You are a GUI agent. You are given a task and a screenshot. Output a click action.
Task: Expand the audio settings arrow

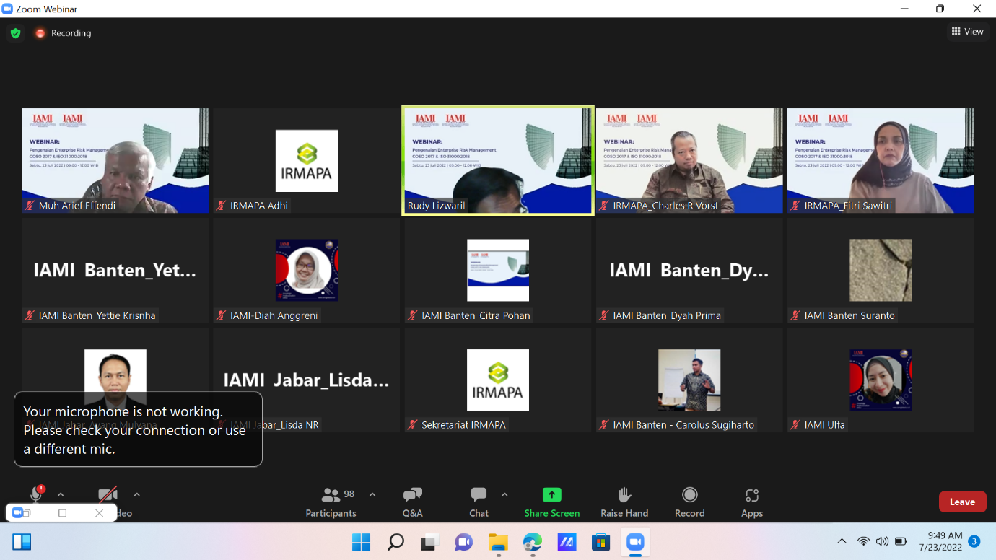61,494
